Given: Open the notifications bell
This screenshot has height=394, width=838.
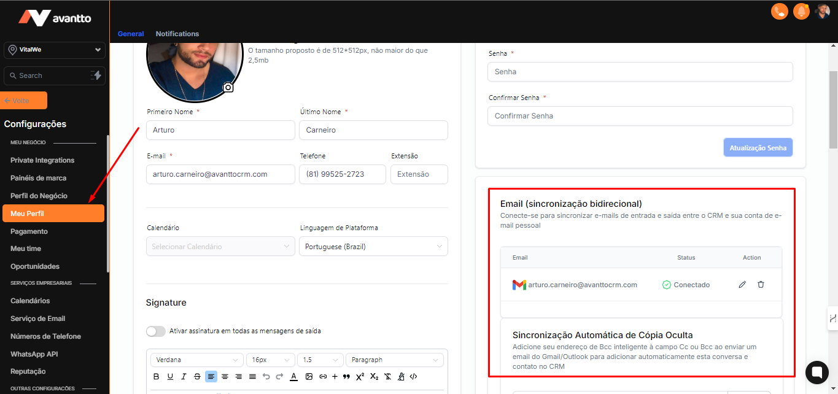Looking at the screenshot, I should tap(801, 11).
